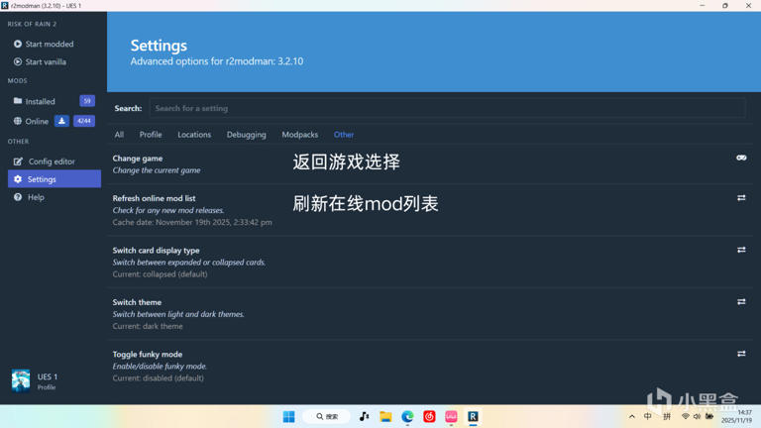The image size is (761, 428).
Task: Click the 拼 input mode indicator
Action: (667, 416)
